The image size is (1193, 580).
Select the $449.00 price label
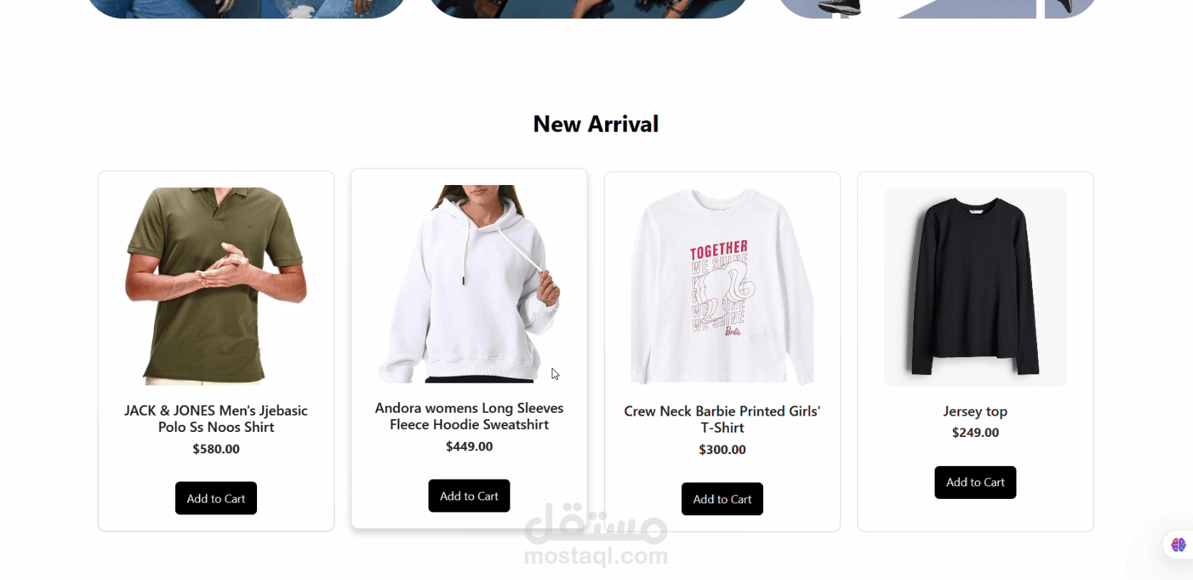point(469,446)
